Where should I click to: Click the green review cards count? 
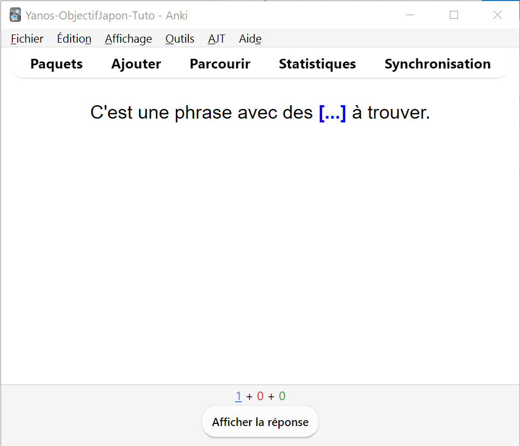282,396
